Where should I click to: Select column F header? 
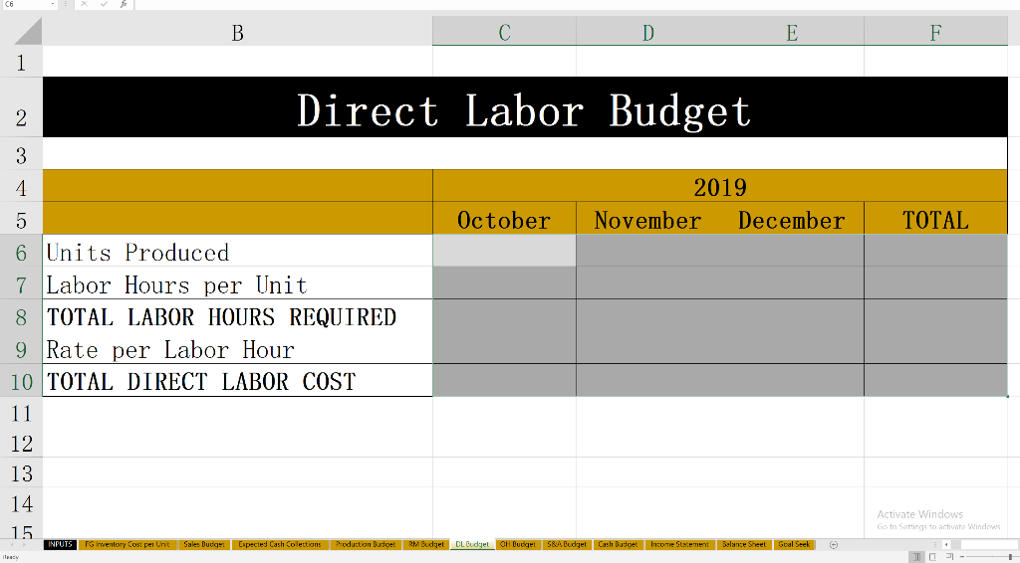(935, 32)
